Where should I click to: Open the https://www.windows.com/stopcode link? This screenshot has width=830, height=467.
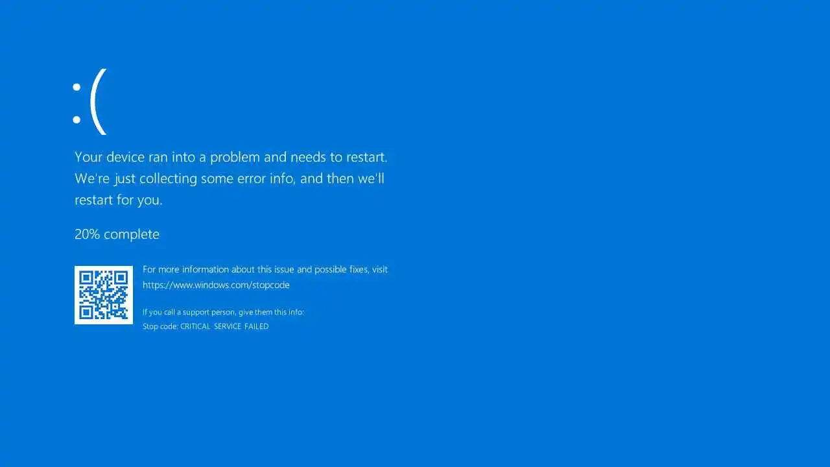click(x=216, y=285)
